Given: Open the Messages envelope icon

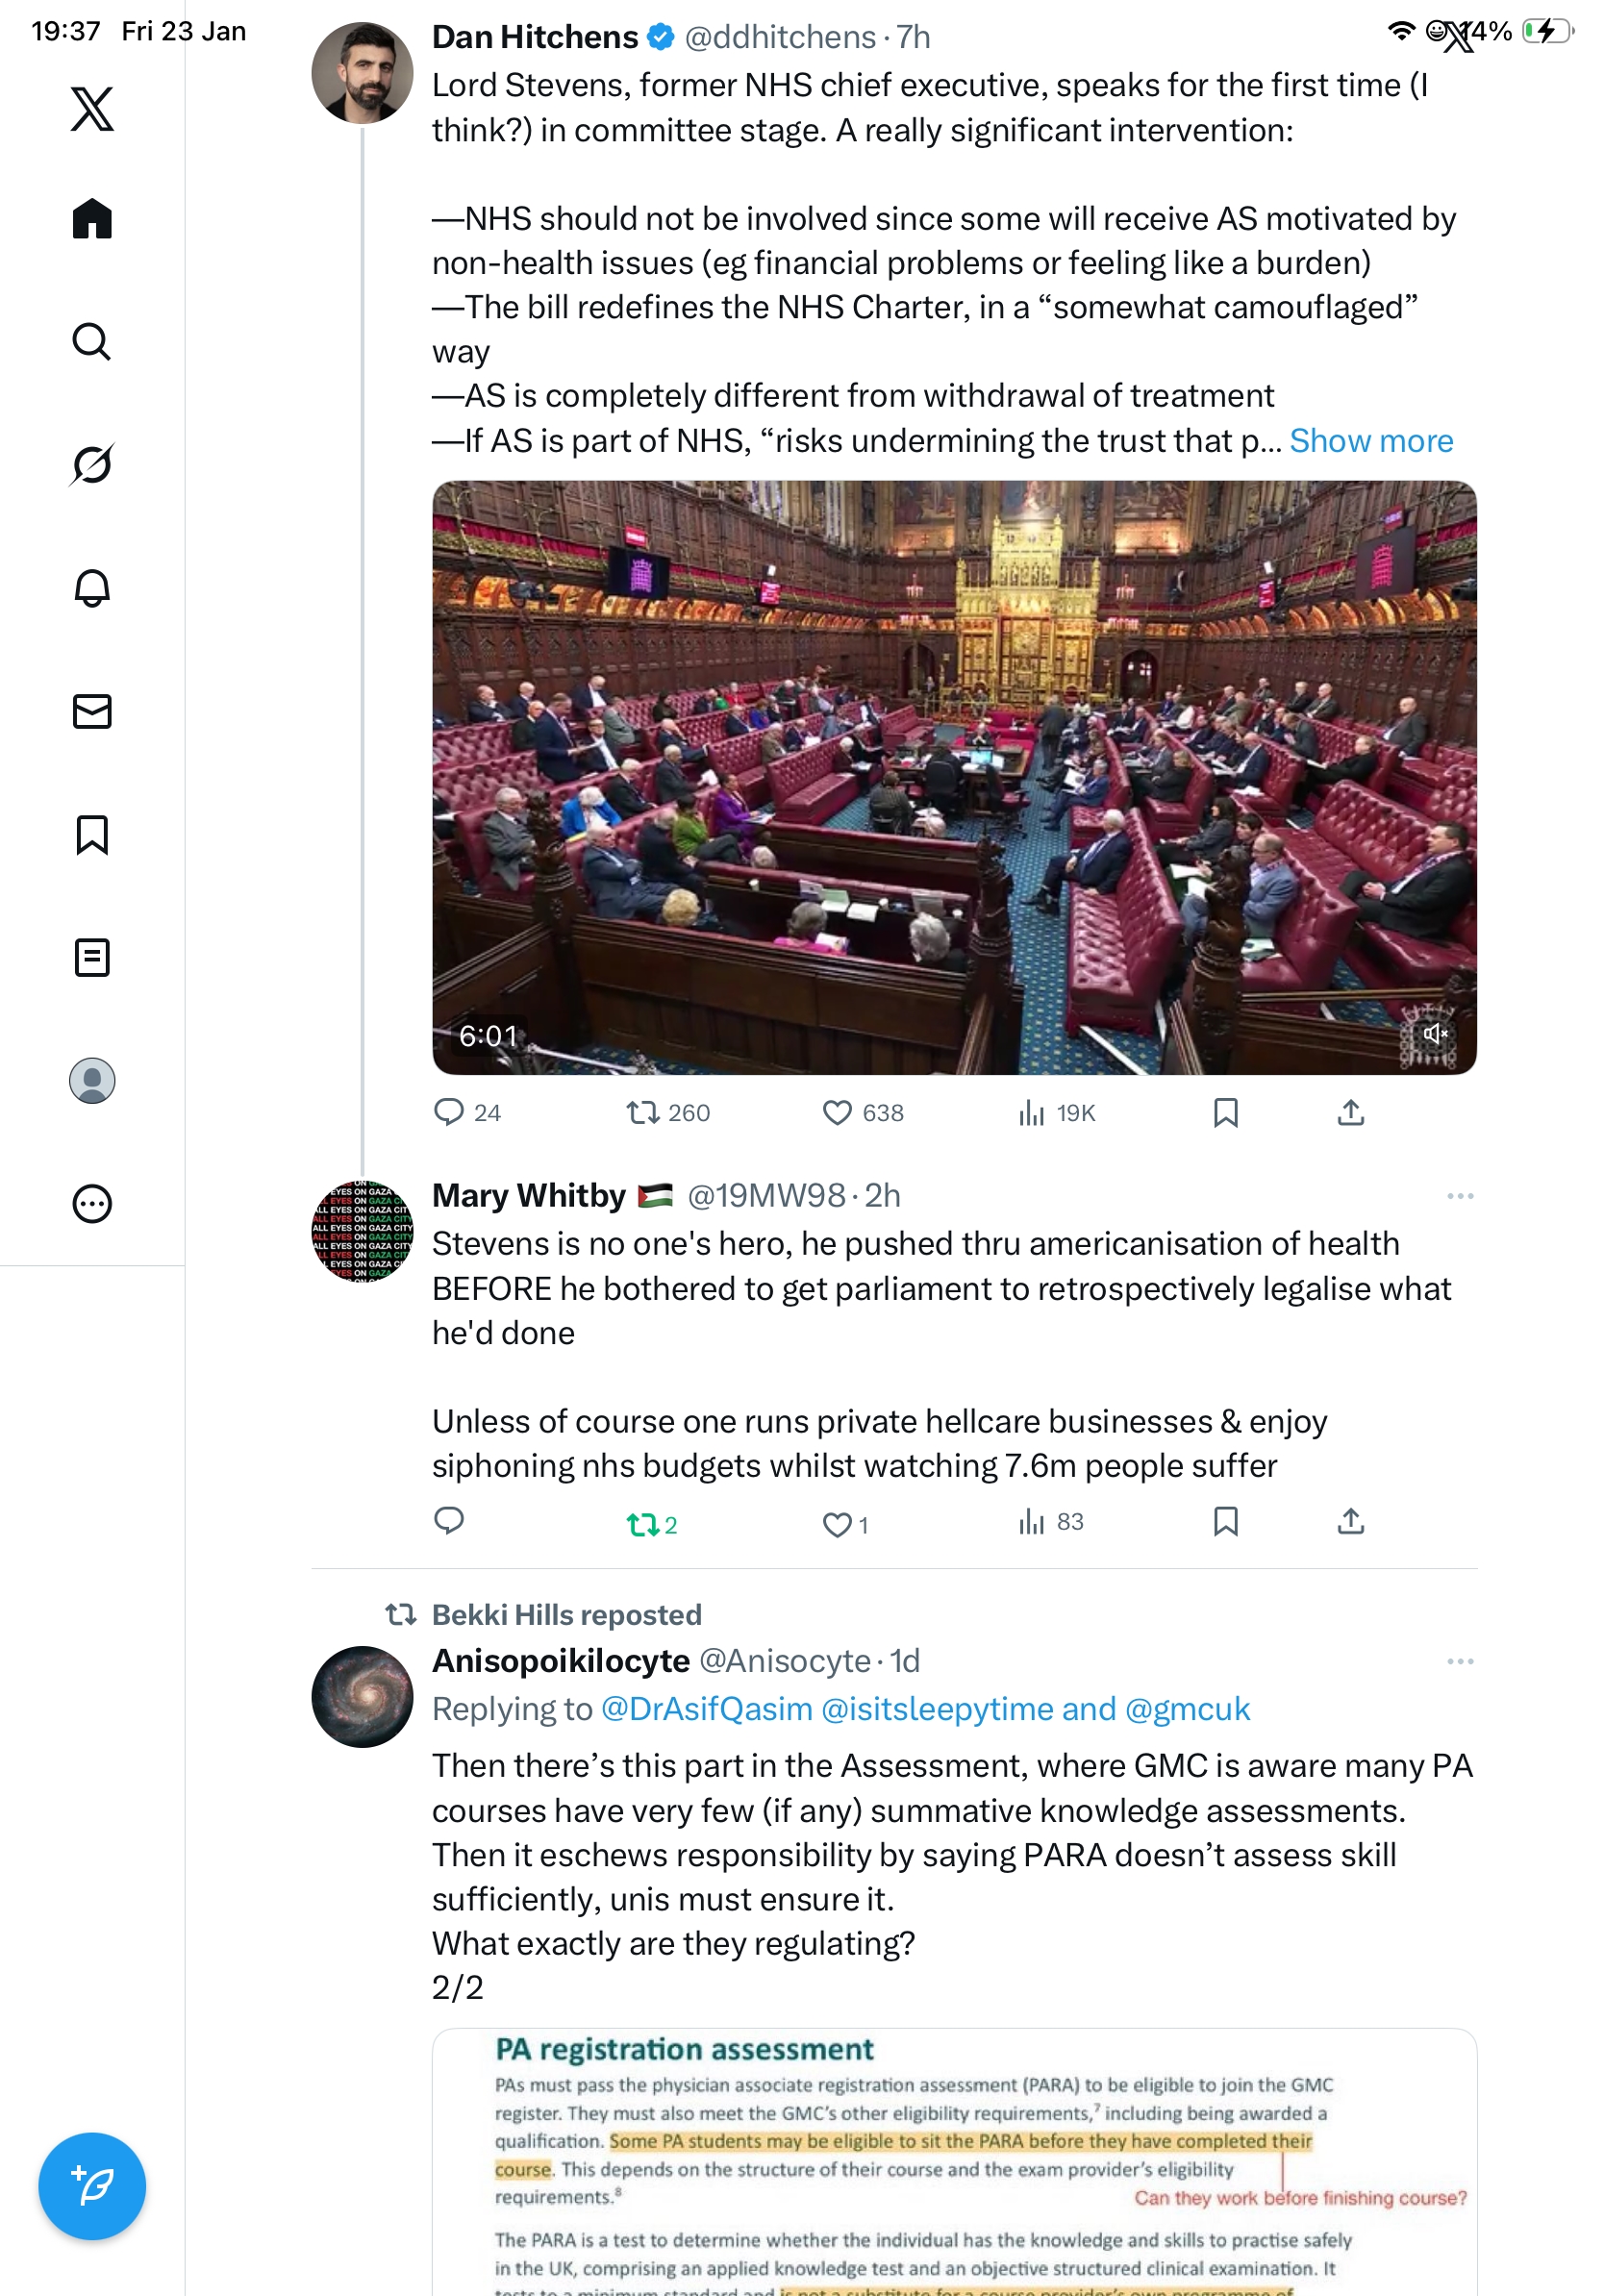Looking at the screenshot, I should pyautogui.click(x=92, y=711).
